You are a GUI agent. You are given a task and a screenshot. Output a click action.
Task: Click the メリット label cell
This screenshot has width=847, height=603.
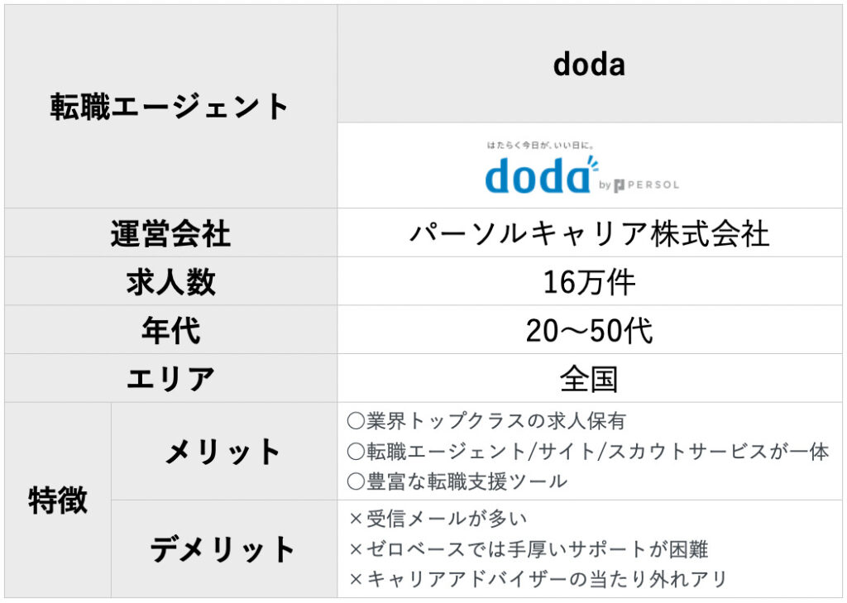pyautogui.click(x=224, y=451)
